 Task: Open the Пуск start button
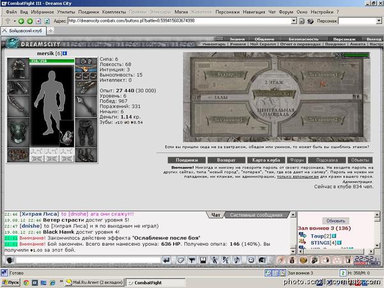point(10,282)
